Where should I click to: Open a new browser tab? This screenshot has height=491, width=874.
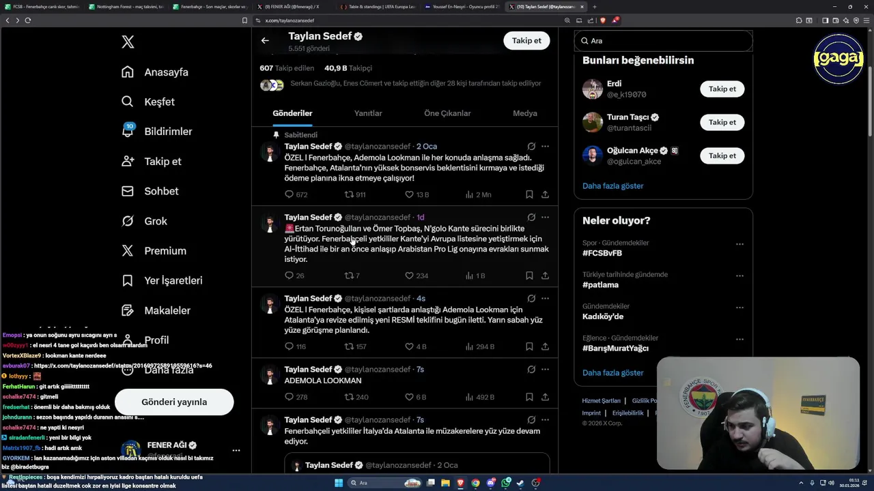pos(594,7)
